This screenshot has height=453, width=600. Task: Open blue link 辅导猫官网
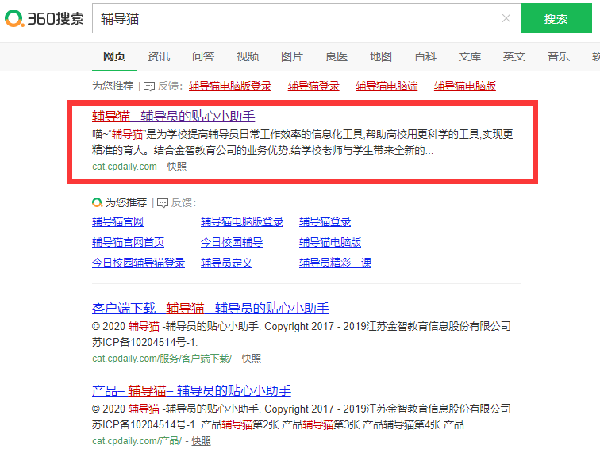coord(117,221)
